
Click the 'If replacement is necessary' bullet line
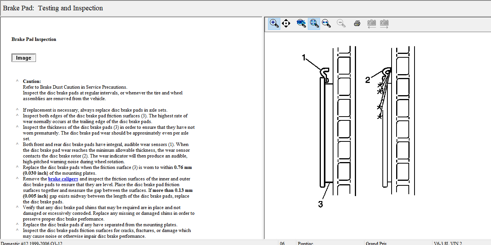click(x=95, y=110)
